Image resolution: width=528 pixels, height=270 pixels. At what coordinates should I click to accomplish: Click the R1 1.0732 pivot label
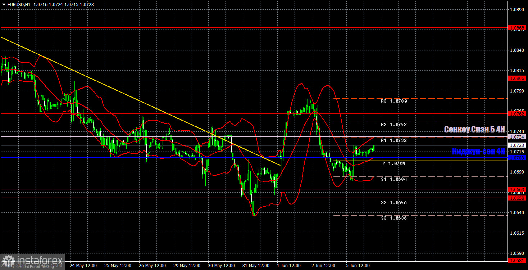[394, 140]
